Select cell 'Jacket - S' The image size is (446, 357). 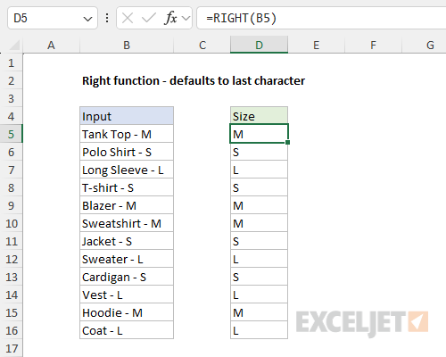click(127, 241)
